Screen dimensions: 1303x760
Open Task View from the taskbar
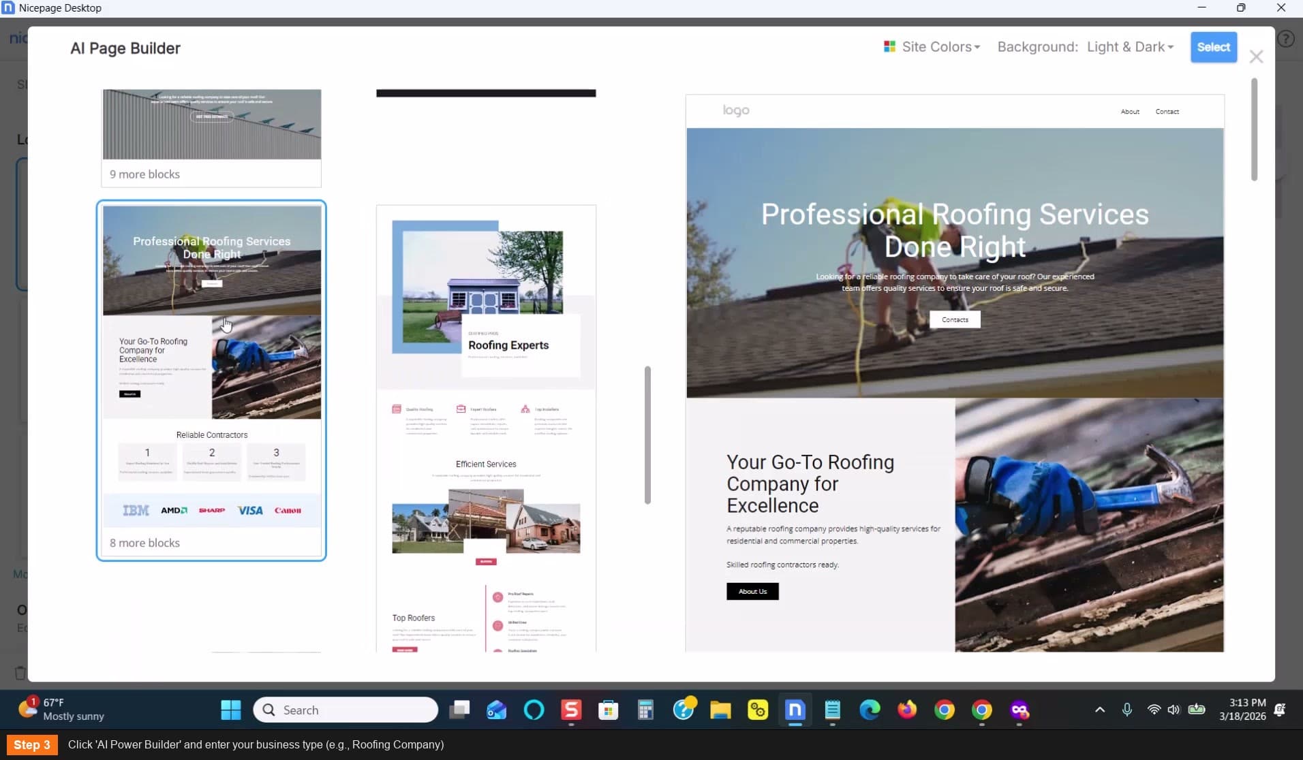(459, 710)
